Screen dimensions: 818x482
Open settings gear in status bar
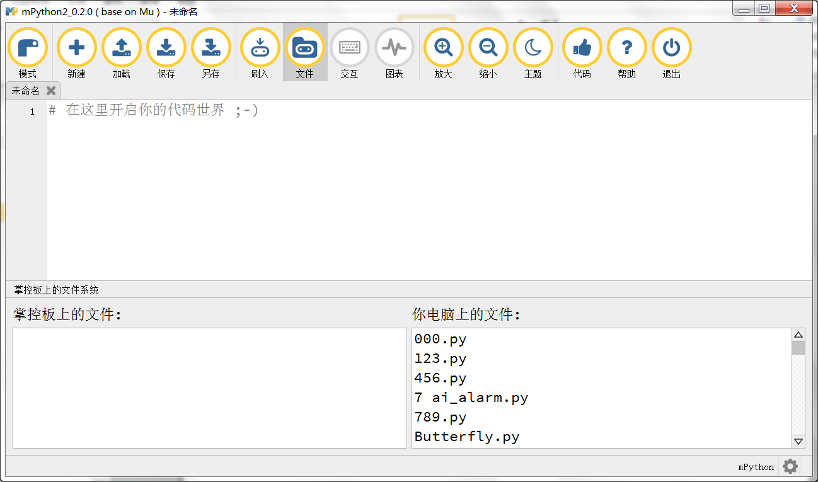790,466
